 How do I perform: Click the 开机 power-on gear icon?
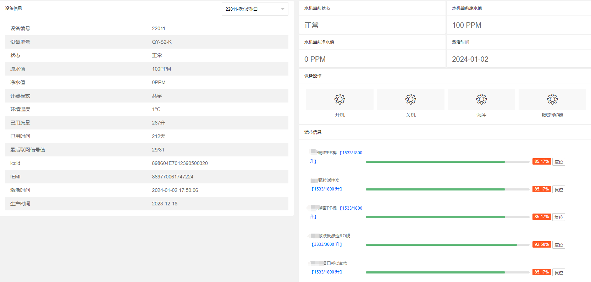click(x=339, y=99)
